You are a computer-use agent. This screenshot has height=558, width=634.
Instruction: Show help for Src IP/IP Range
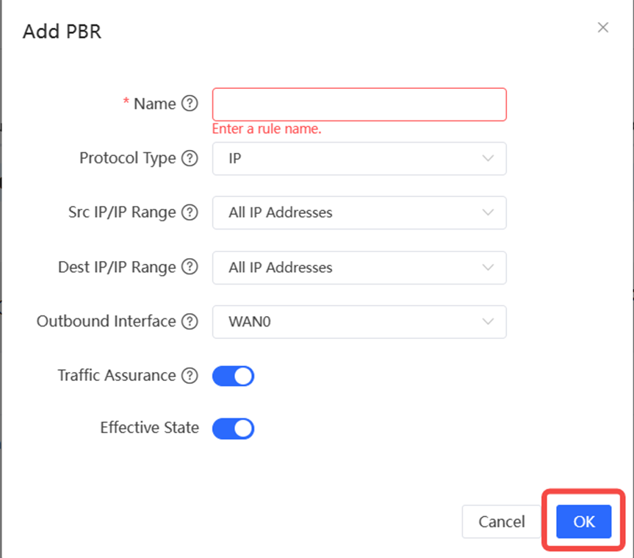[x=190, y=212]
